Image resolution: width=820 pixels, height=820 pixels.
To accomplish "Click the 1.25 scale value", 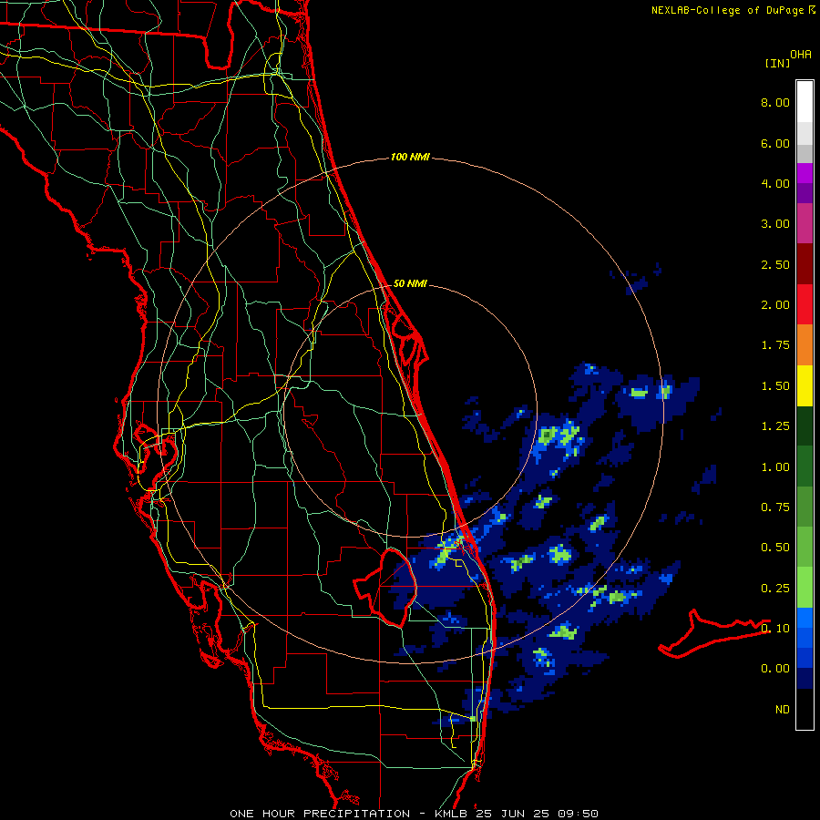I will click(775, 426).
